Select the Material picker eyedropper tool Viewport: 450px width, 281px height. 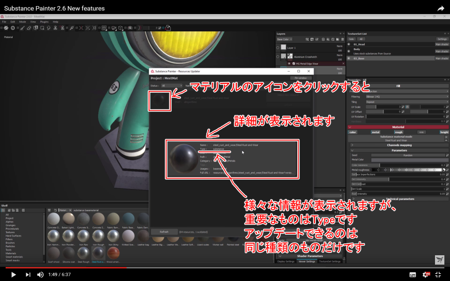72,28
